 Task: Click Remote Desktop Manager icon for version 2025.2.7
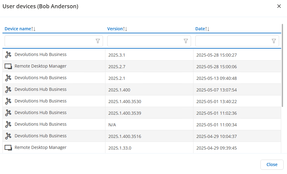[x=8, y=66]
